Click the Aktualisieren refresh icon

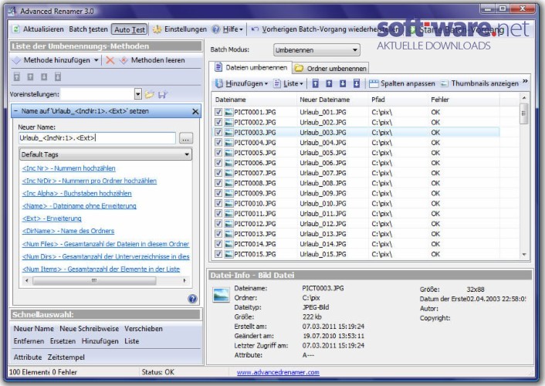[16, 29]
